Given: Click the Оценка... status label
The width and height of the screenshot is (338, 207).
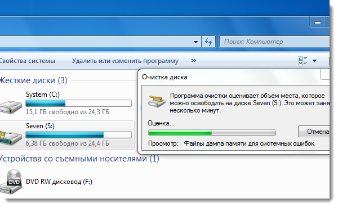Looking at the screenshot, I should tap(161, 123).
